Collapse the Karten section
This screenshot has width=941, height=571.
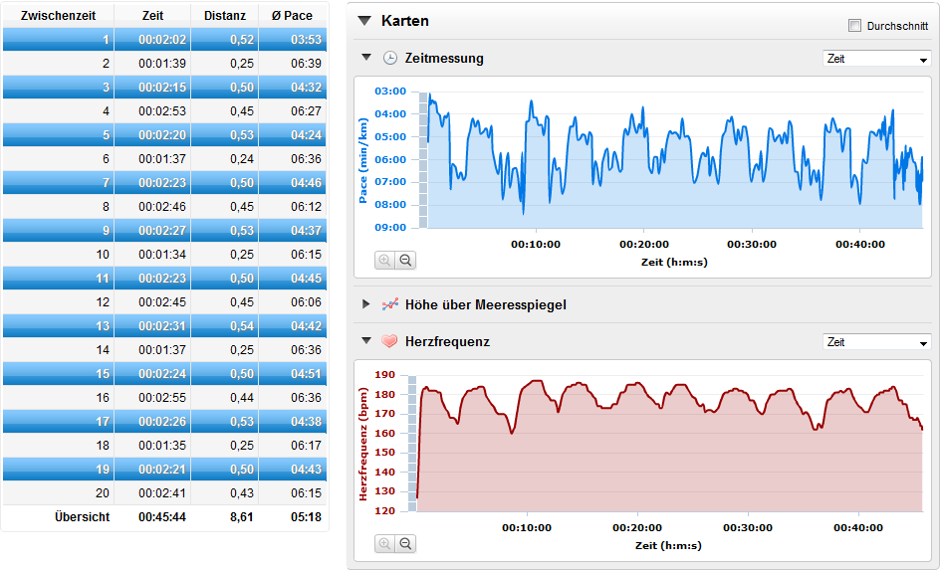coord(364,21)
